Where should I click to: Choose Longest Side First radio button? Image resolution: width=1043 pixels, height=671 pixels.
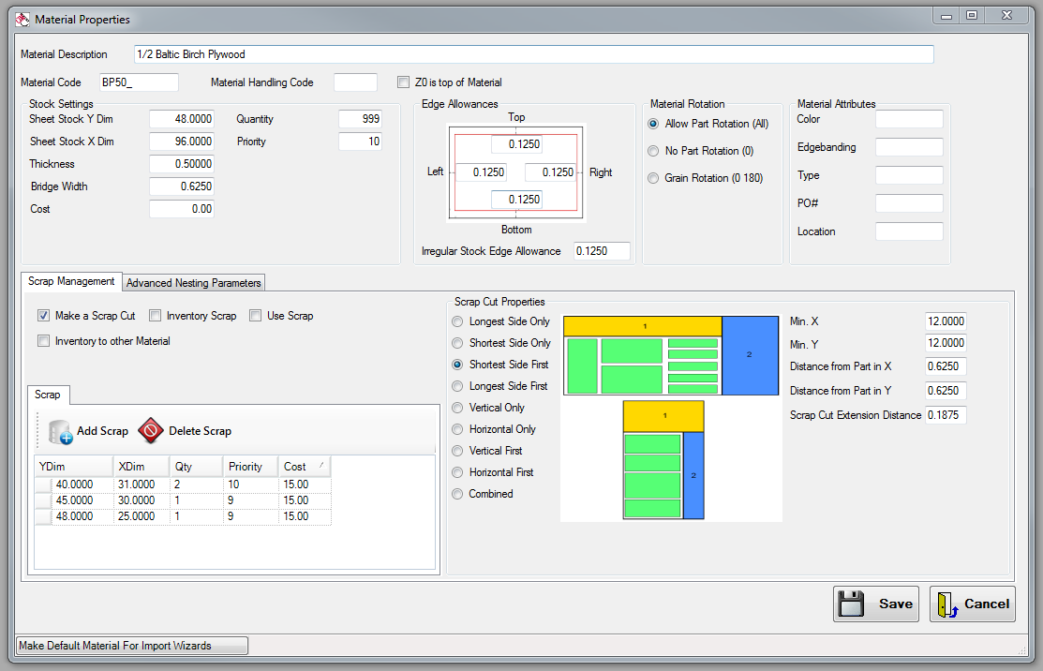pyautogui.click(x=457, y=386)
